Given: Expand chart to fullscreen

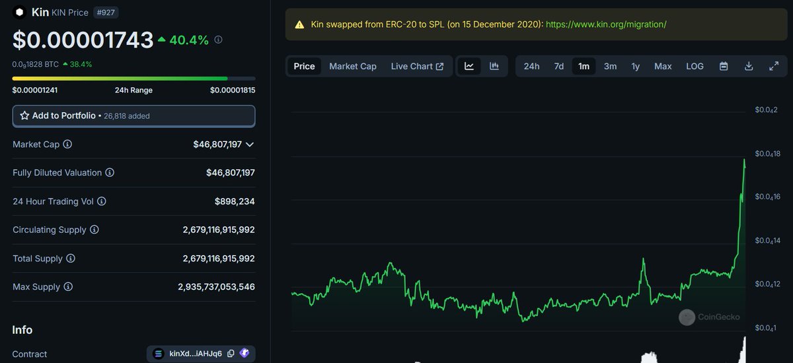Looking at the screenshot, I should click(774, 66).
